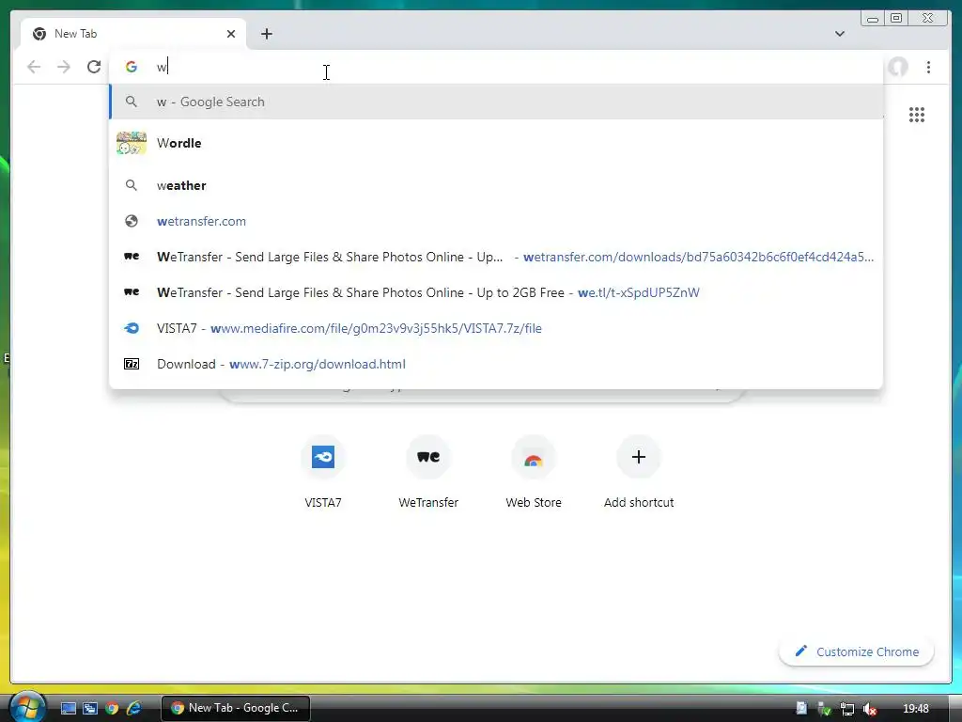962x722 pixels.
Task: Click the 'VISTA7' shortcut label text
Action: (323, 502)
